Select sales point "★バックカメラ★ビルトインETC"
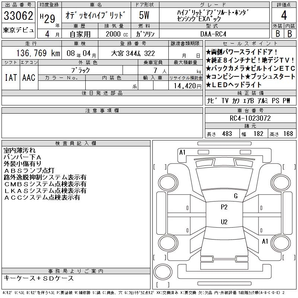298x298 pixels. 250,68
